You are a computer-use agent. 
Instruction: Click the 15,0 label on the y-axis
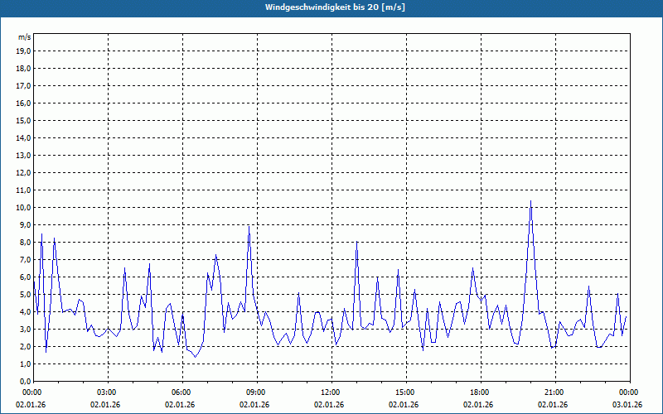[24, 120]
